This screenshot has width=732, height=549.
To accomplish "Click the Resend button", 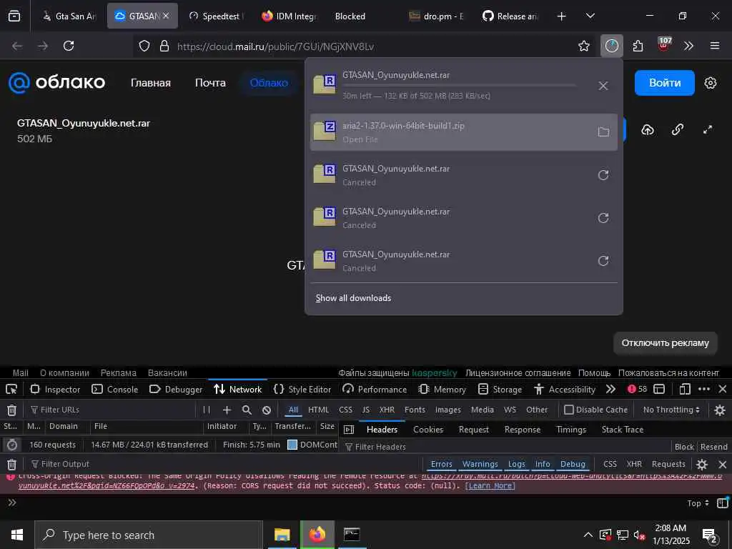I will (714, 447).
